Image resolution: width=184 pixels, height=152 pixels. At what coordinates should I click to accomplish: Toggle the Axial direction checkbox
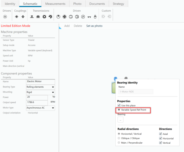click(161, 134)
